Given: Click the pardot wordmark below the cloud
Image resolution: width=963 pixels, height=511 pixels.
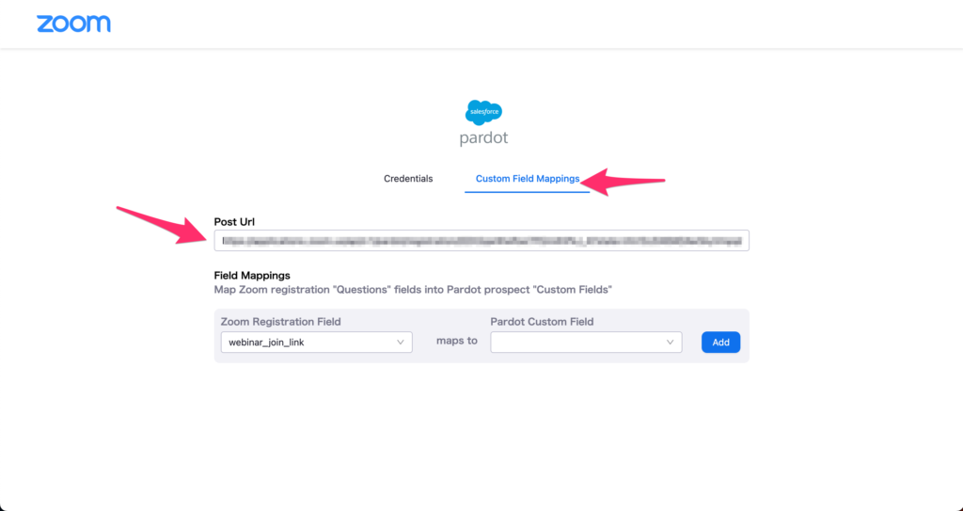Looking at the screenshot, I should [484, 137].
